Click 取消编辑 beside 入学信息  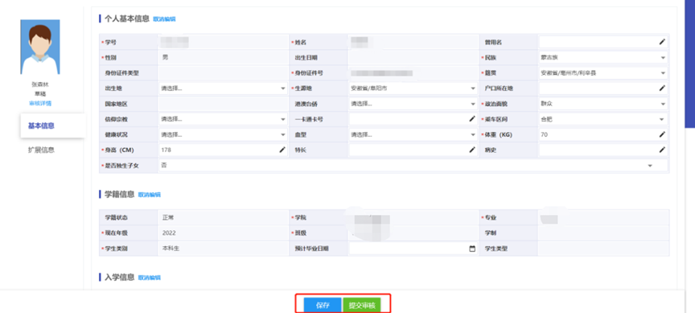pos(150,278)
